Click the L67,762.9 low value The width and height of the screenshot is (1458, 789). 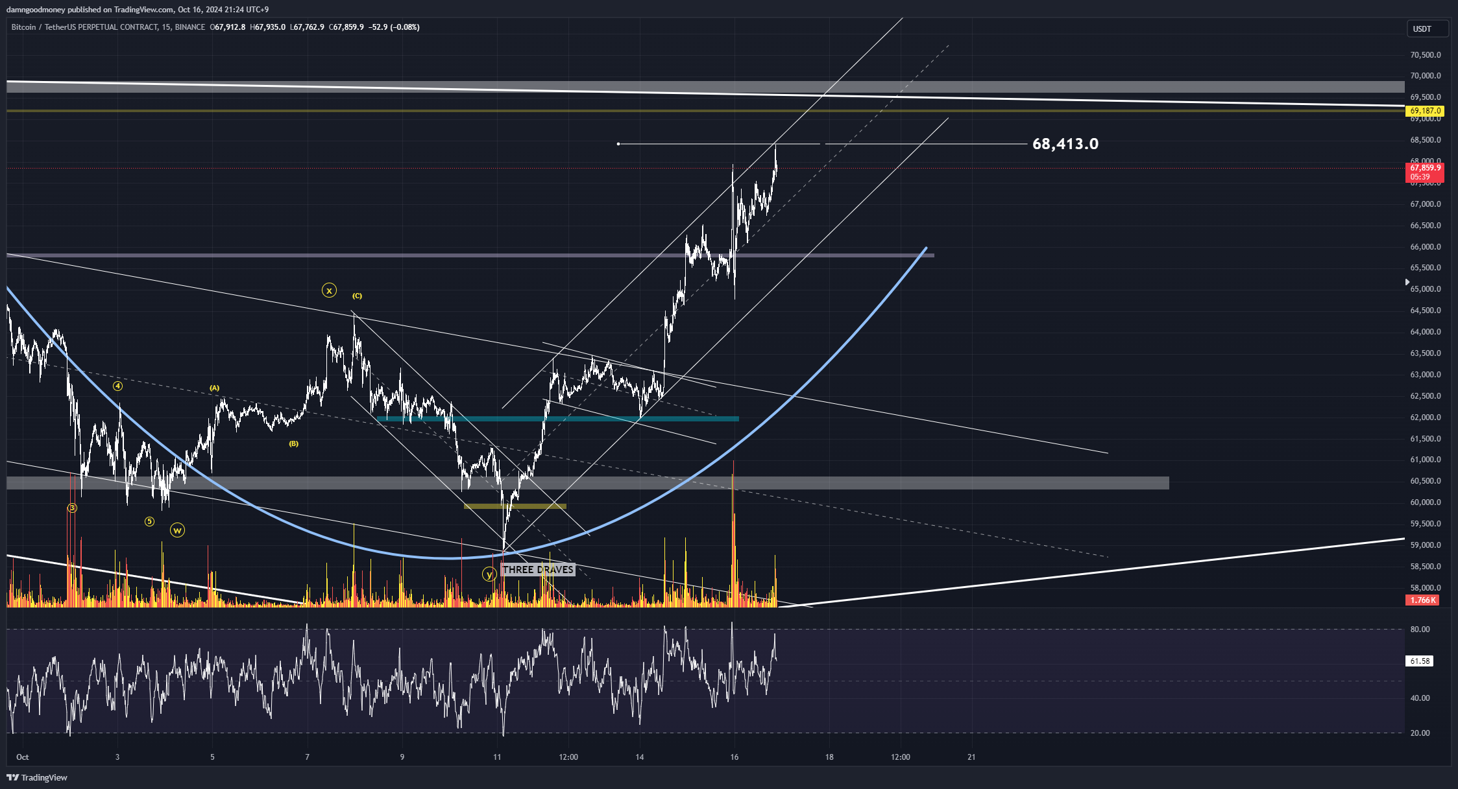click(307, 27)
